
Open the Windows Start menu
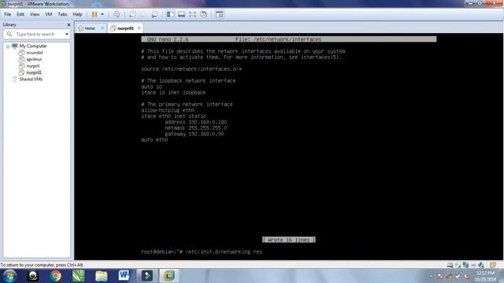tap(9, 276)
